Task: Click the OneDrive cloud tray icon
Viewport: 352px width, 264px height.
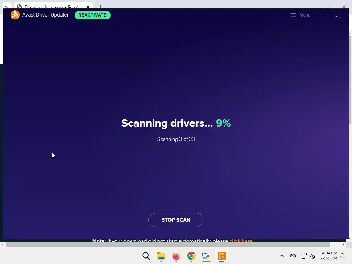Action: pyautogui.click(x=293, y=256)
